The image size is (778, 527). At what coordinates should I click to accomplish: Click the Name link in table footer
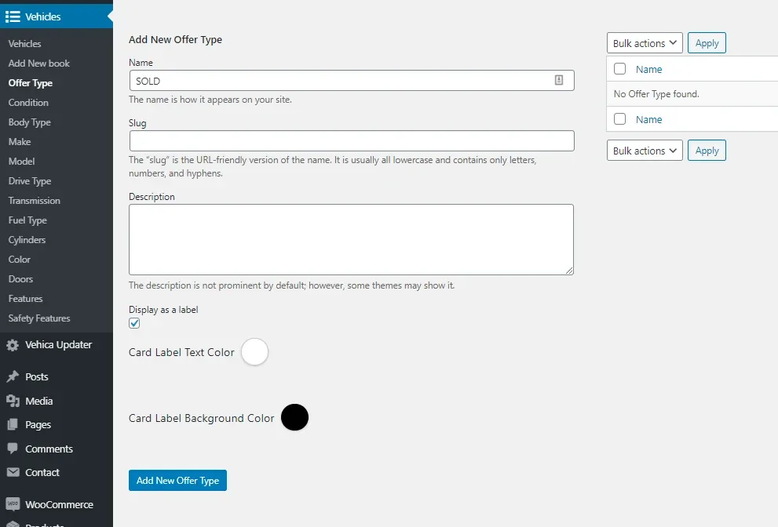[649, 119]
